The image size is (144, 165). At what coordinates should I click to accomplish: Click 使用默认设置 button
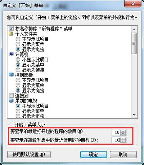[x=29, y=155]
